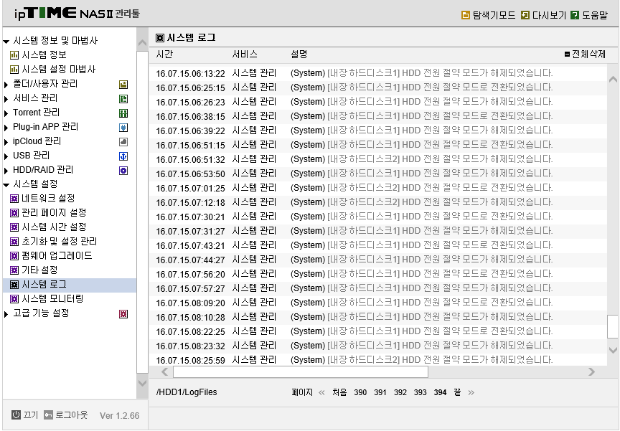Go to log page 391
620x431 pixels.
(x=380, y=392)
